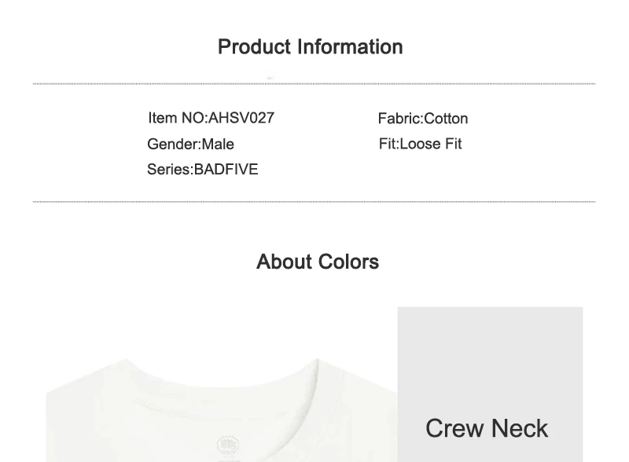
Task: Click the gray panel above Crew Neck text
Action: [490, 357]
